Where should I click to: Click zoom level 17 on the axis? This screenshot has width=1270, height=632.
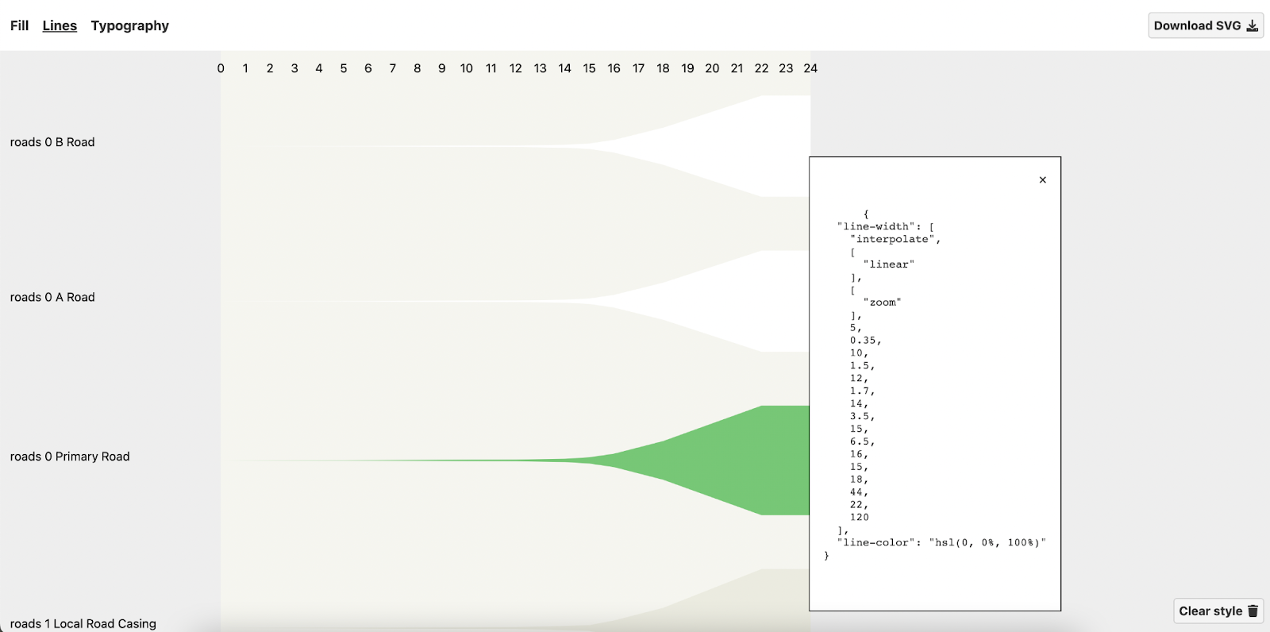click(x=639, y=68)
